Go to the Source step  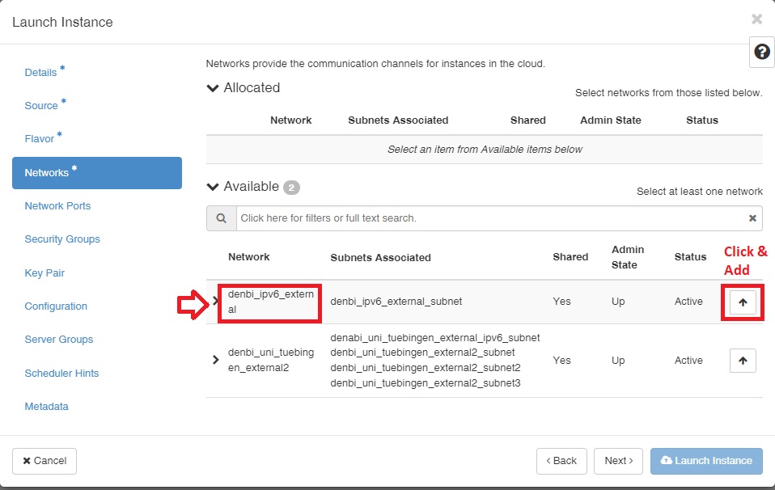tap(41, 106)
